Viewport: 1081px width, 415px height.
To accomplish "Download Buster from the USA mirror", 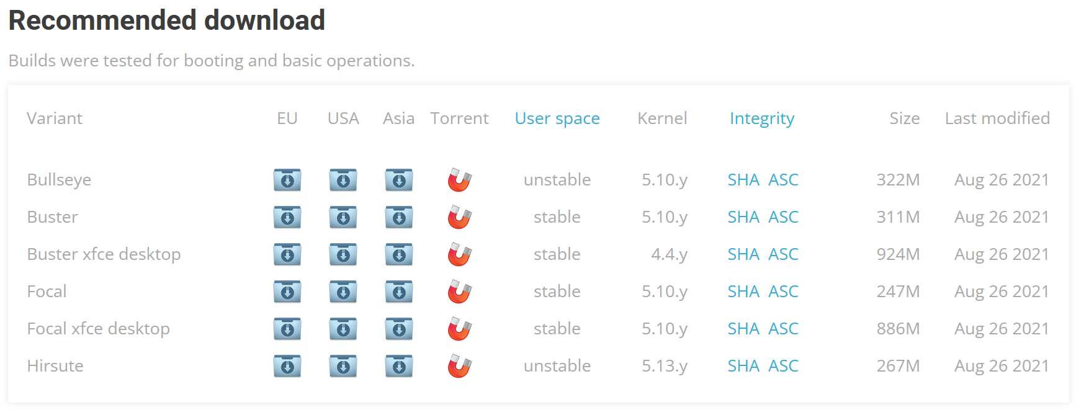I will 343,217.
